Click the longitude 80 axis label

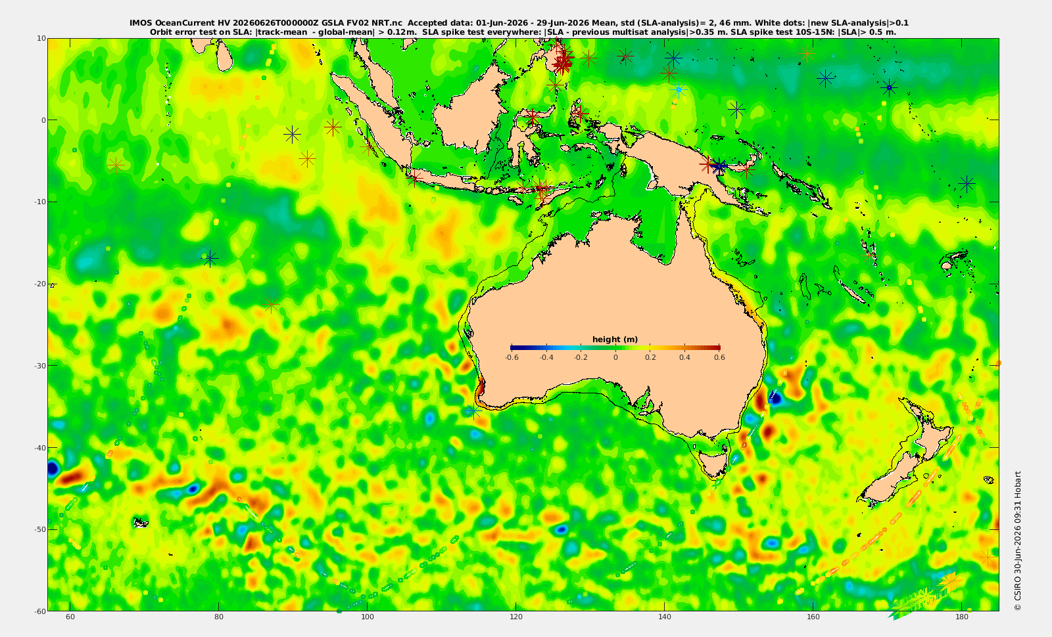pos(219,617)
